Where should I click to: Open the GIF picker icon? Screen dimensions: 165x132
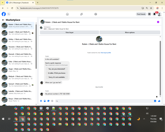coord(52,101)
